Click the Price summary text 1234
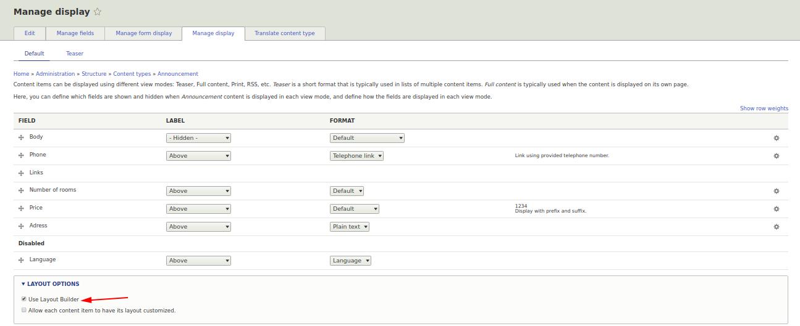The width and height of the screenshot is (800, 326). [521, 206]
